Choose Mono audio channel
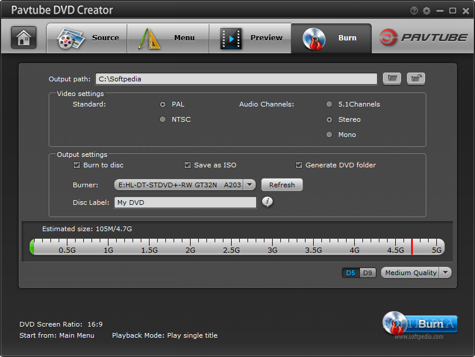The height and width of the screenshot is (357, 475). pyautogui.click(x=330, y=135)
